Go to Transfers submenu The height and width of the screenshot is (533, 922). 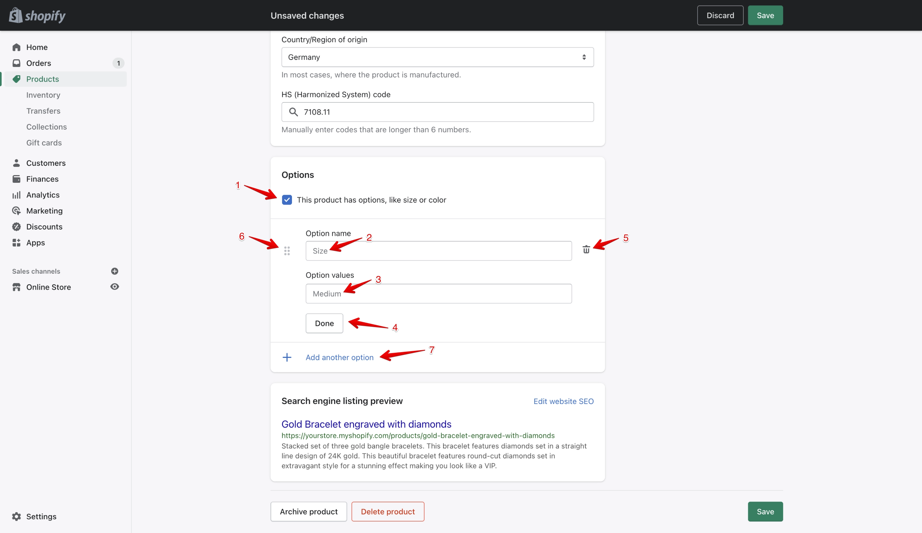pos(43,111)
